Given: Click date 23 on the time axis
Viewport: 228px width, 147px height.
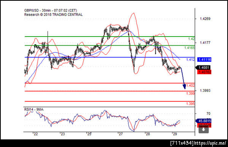Looking at the screenshot, I should (x=63, y=134).
